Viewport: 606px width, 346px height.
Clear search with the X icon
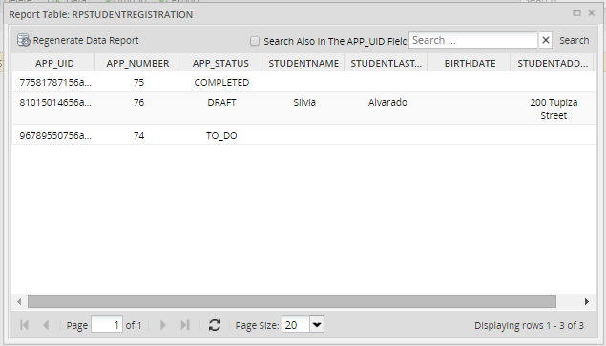pyautogui.click(x=546, y=40)
